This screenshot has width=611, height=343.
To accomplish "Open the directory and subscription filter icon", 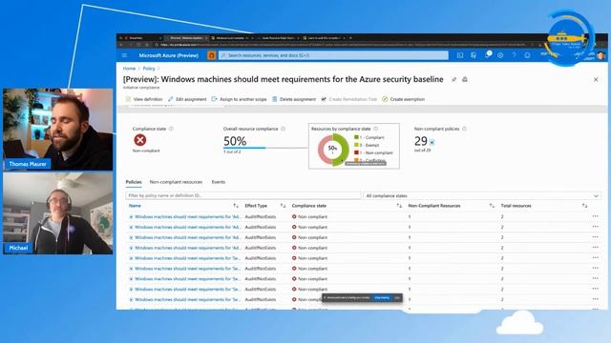I will (x=474, y=55).
